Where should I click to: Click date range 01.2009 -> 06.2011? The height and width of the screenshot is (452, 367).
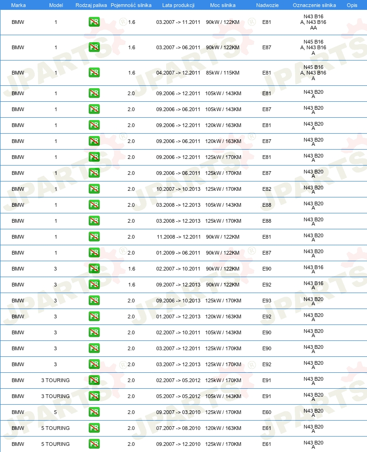point(178,253)
